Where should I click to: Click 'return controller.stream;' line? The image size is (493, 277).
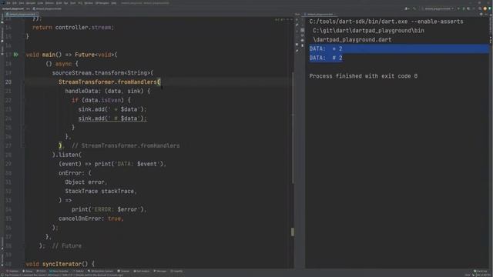pyautogui.click(x=73, y=28)
